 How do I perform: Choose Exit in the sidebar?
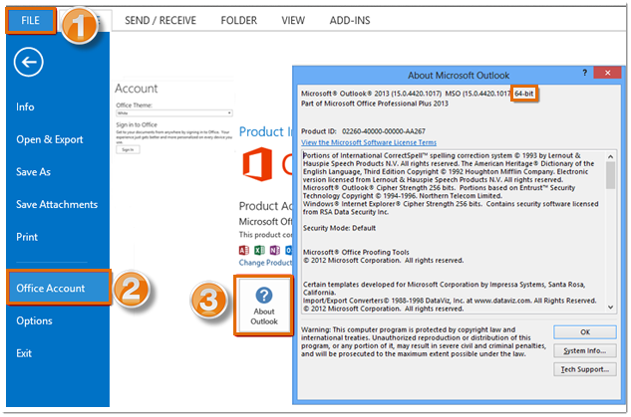click(x=24, y=353)
